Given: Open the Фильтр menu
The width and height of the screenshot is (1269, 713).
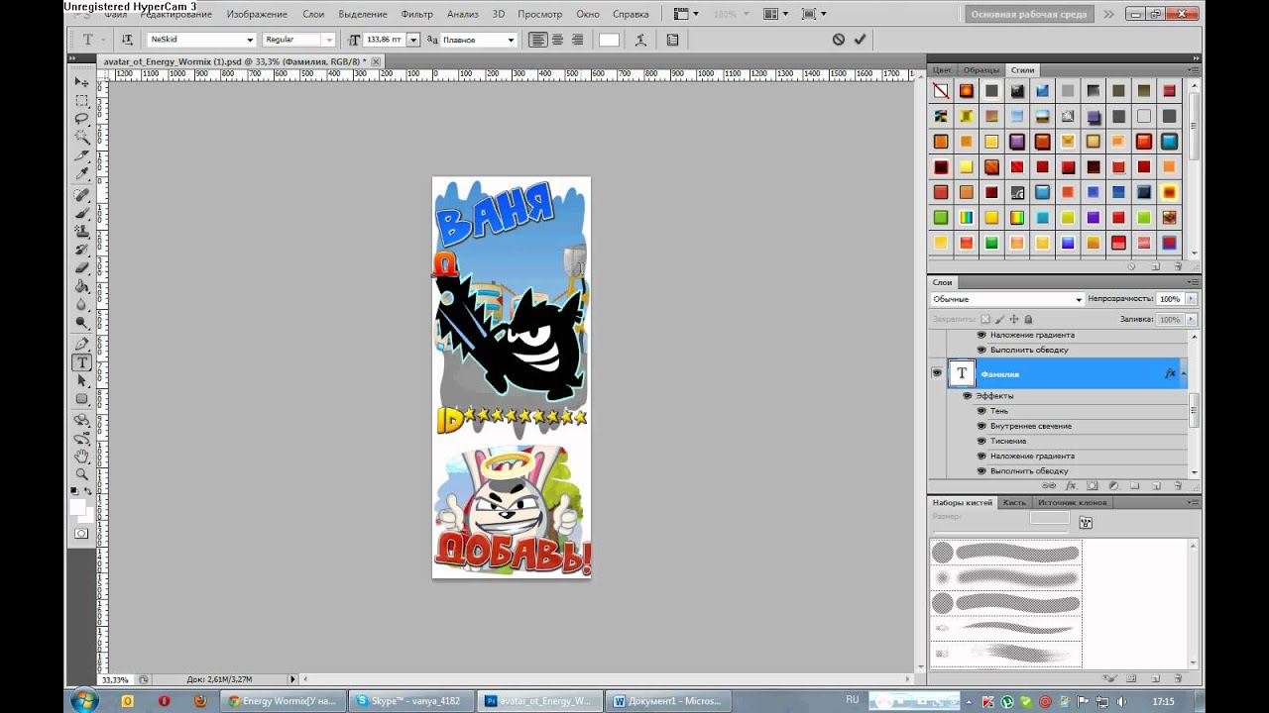Looking at the screenshot, I should [x=416, y=15].
